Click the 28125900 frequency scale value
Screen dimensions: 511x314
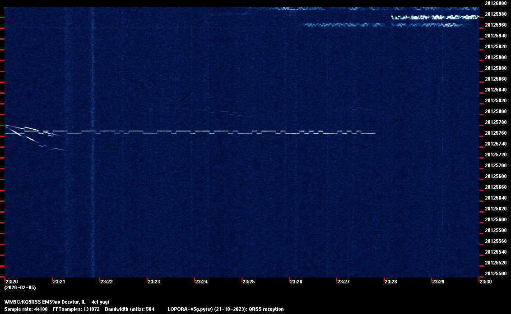[x=495, y=57]
